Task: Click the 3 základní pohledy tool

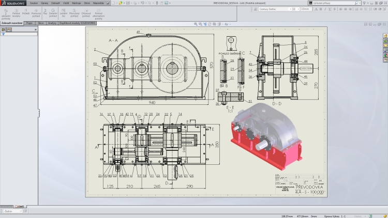Action: [6, 14]
